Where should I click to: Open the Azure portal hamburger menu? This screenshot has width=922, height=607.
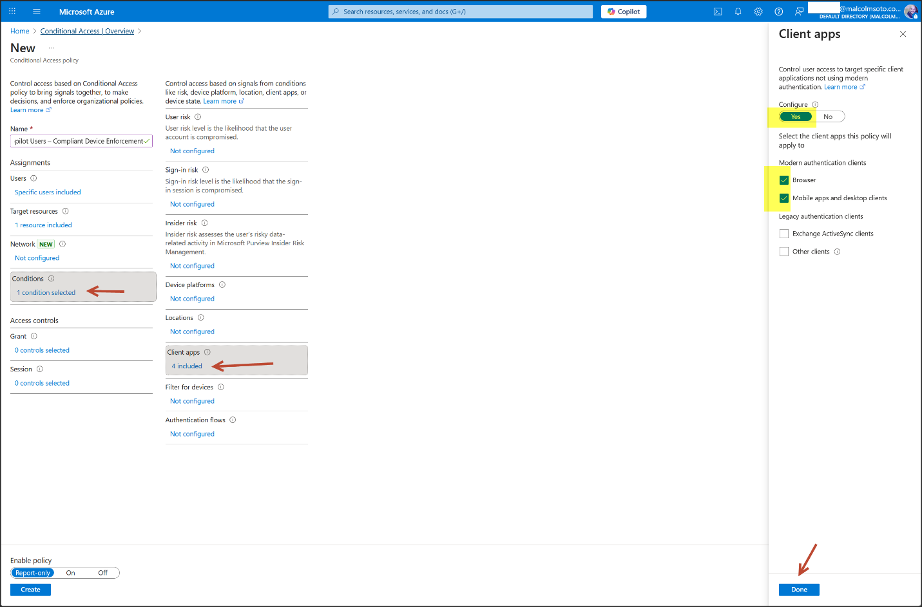36,12
